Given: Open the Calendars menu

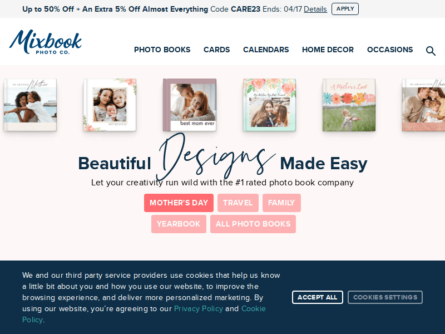Looking at the screenshot, I should coord(266,50).
